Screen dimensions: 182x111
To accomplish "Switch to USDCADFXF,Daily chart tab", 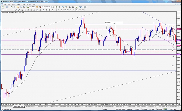I will pyautogui.click(x=42, y=107).
